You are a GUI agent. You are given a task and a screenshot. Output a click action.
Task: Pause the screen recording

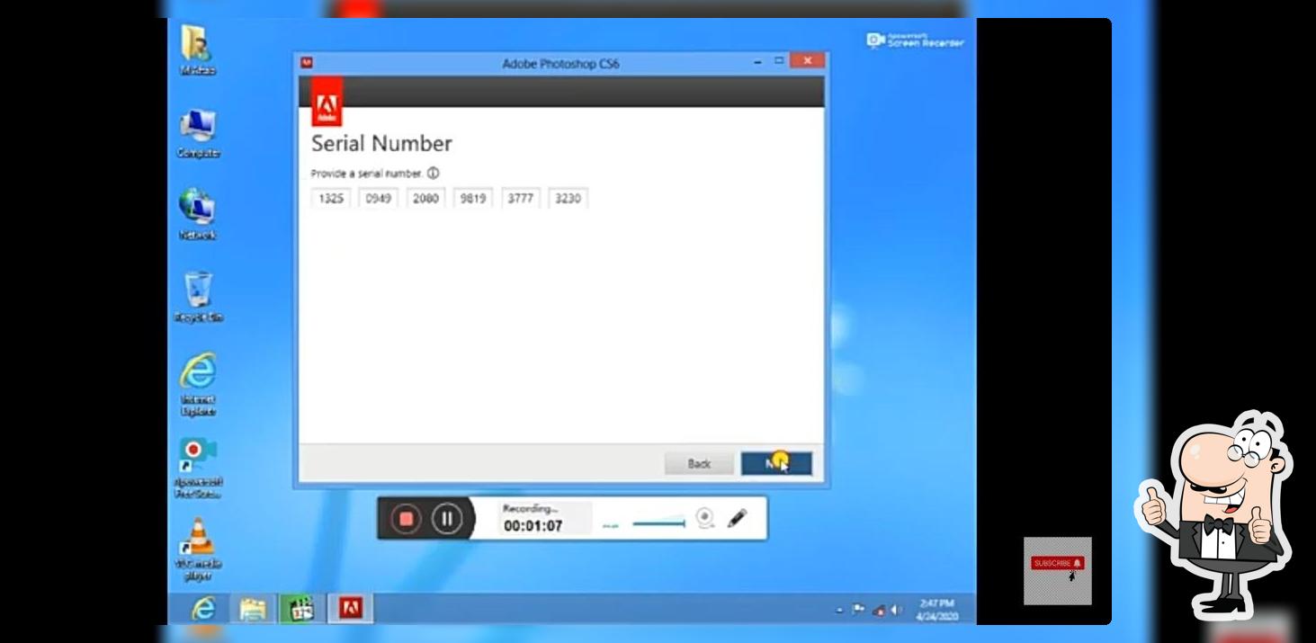(x=446, y=518)
